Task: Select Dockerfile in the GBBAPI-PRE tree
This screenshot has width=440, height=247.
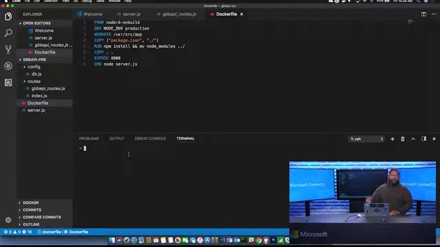Action: 38,103
